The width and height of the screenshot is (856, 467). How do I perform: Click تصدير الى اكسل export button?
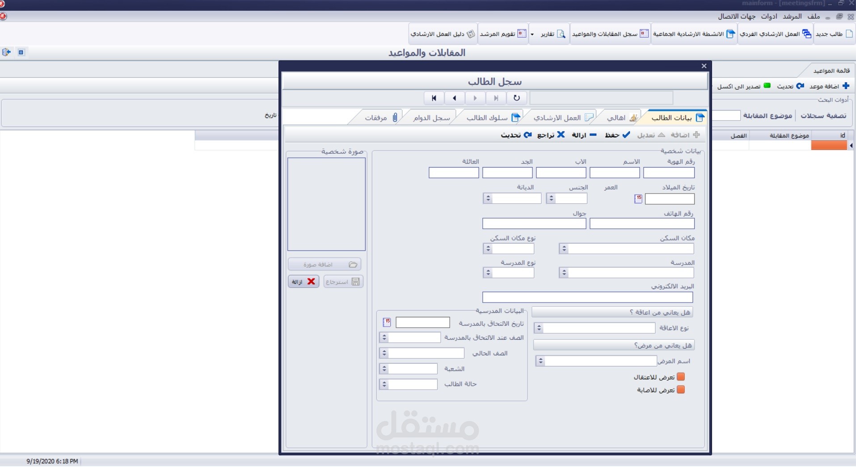tap(744, 86)
